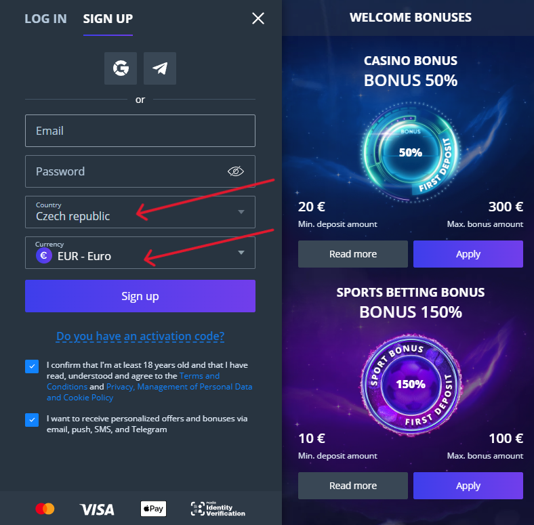Open the Currency dropdown
The width and height of the screenshot is (534, 525).
click(140, 253)
